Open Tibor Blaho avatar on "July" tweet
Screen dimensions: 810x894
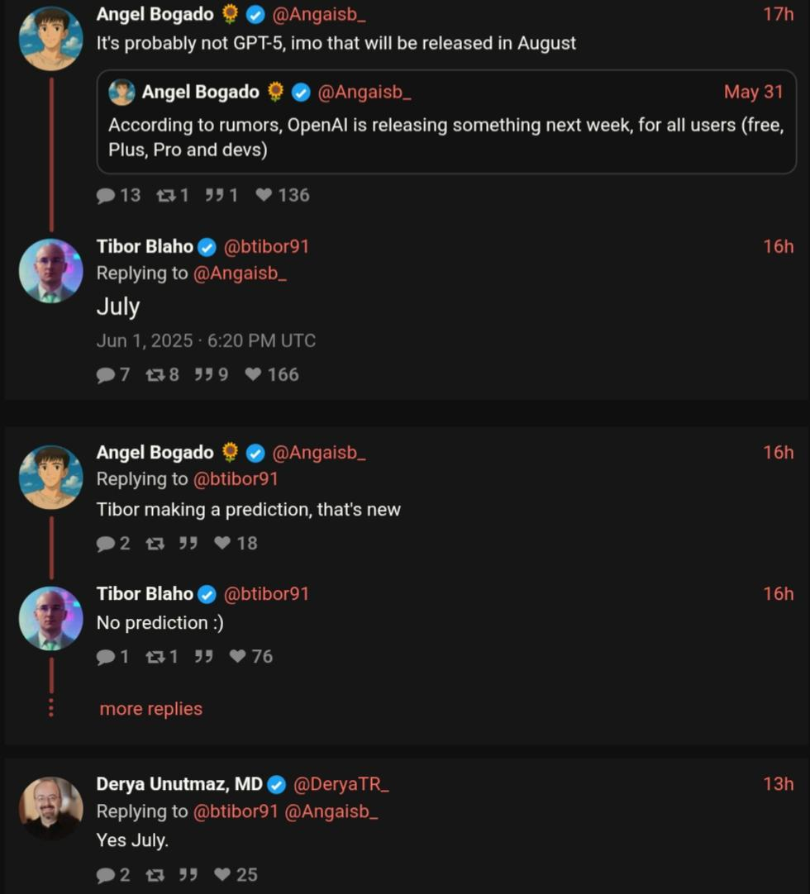pyautogui.click(x=50, y=271)
